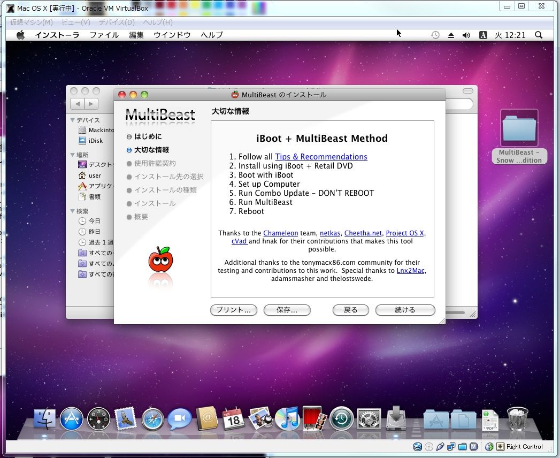The height and width of the screenshot is (458, 560).
Task: Open the input source menu icon
Action: [x=483, y=35]
